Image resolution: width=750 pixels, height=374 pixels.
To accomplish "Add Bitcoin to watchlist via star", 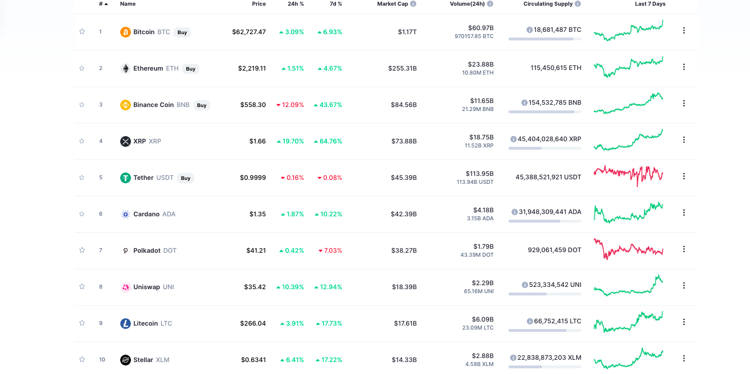I will pos(81,32).
